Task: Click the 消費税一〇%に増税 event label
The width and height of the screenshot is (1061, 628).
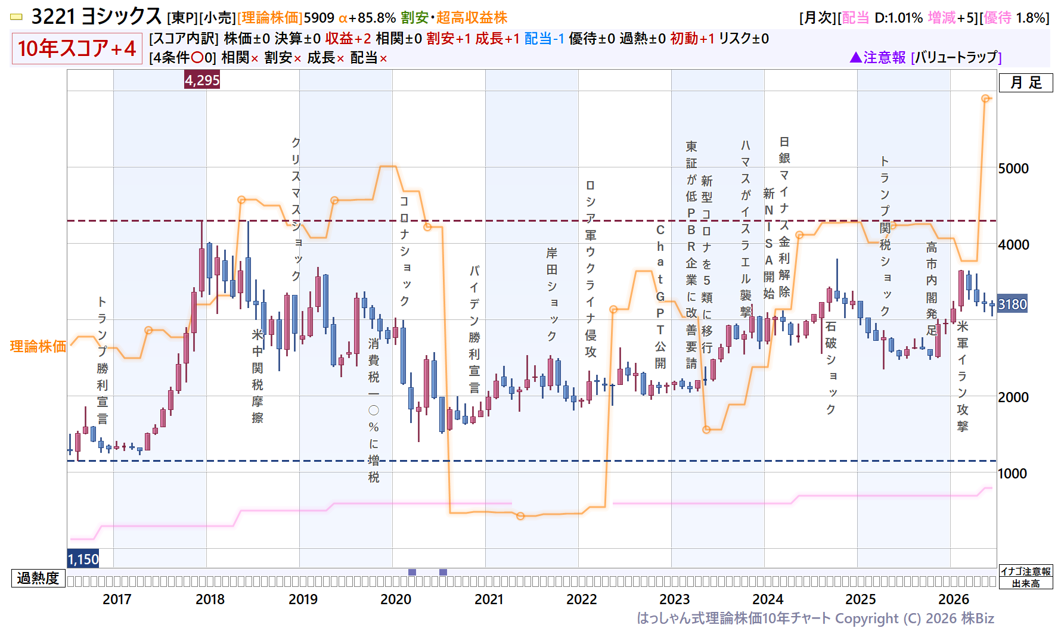Action: click(374, 411)
